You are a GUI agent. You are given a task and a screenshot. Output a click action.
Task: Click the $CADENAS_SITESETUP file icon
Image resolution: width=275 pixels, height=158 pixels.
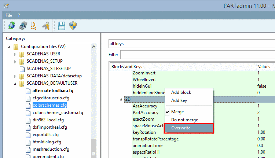(x=22, y=69)
